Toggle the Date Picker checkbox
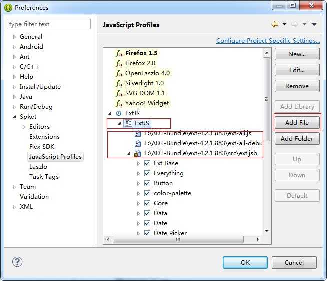327x281 pixels. tap(147, 233)
